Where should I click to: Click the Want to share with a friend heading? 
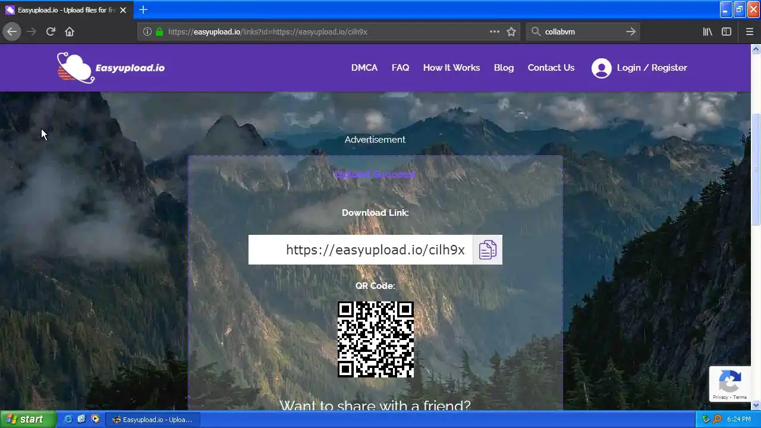tap(375, 405)
